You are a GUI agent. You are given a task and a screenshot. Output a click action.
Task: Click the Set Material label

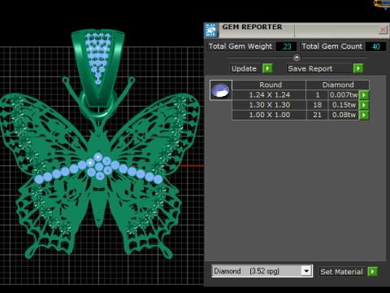[x=341, y=272]
